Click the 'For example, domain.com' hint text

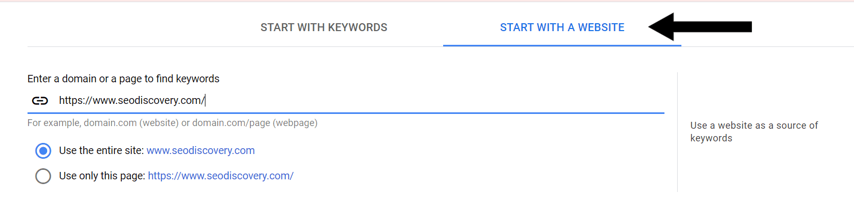pos(173,123)
